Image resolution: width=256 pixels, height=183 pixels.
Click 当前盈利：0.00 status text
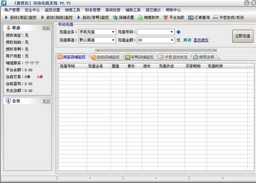(19, 84)
